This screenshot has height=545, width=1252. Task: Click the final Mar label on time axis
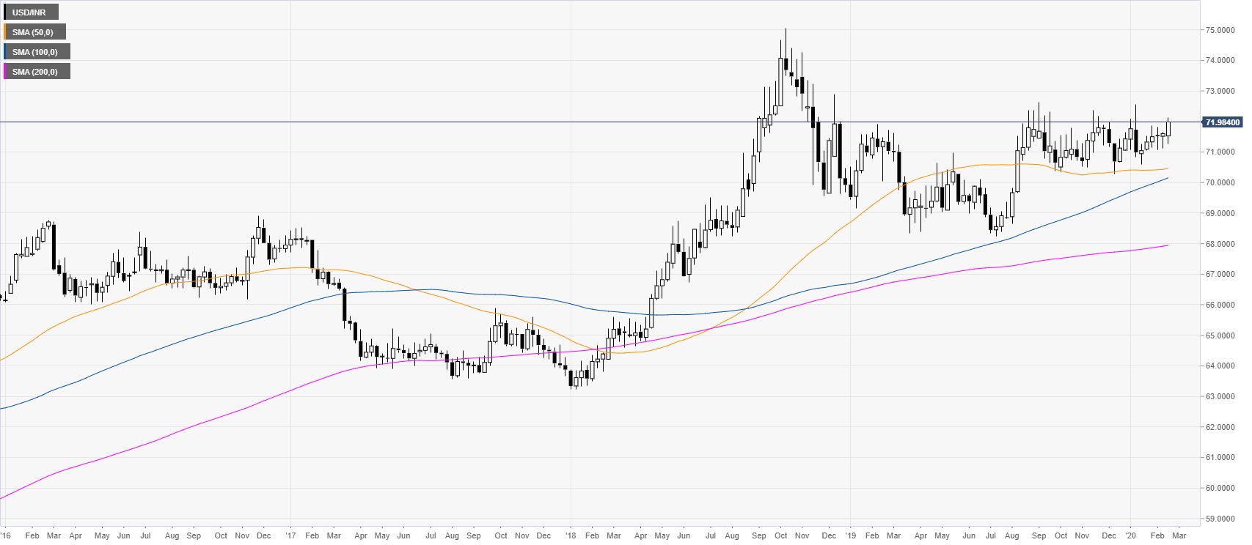[x=1179, y=535]
